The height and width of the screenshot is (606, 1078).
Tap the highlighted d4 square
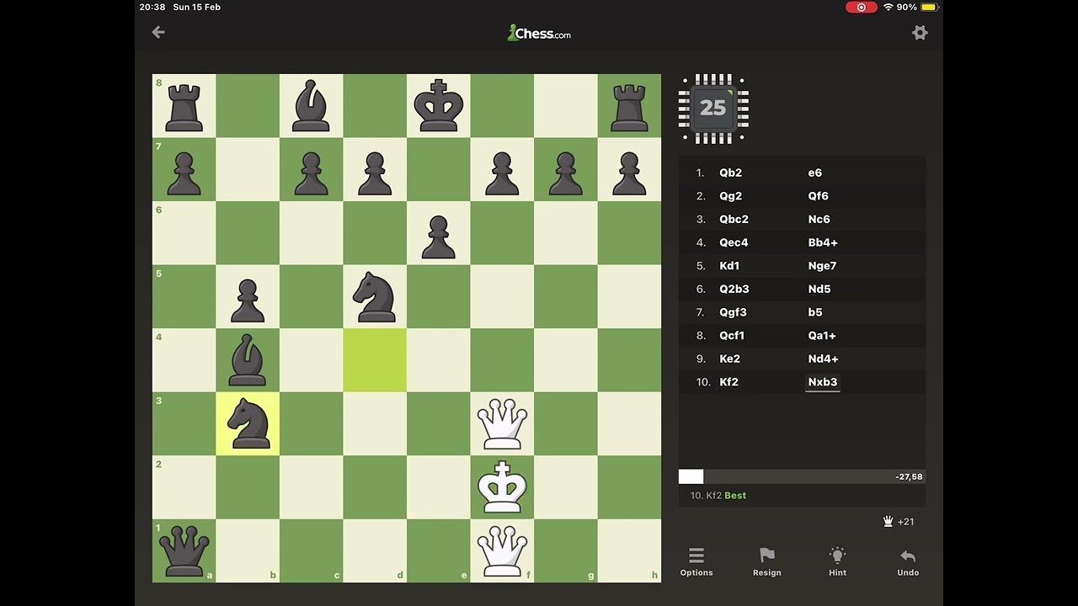coord(375,359)
